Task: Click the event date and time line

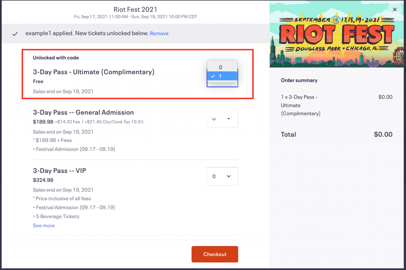Action: point(135,17)
